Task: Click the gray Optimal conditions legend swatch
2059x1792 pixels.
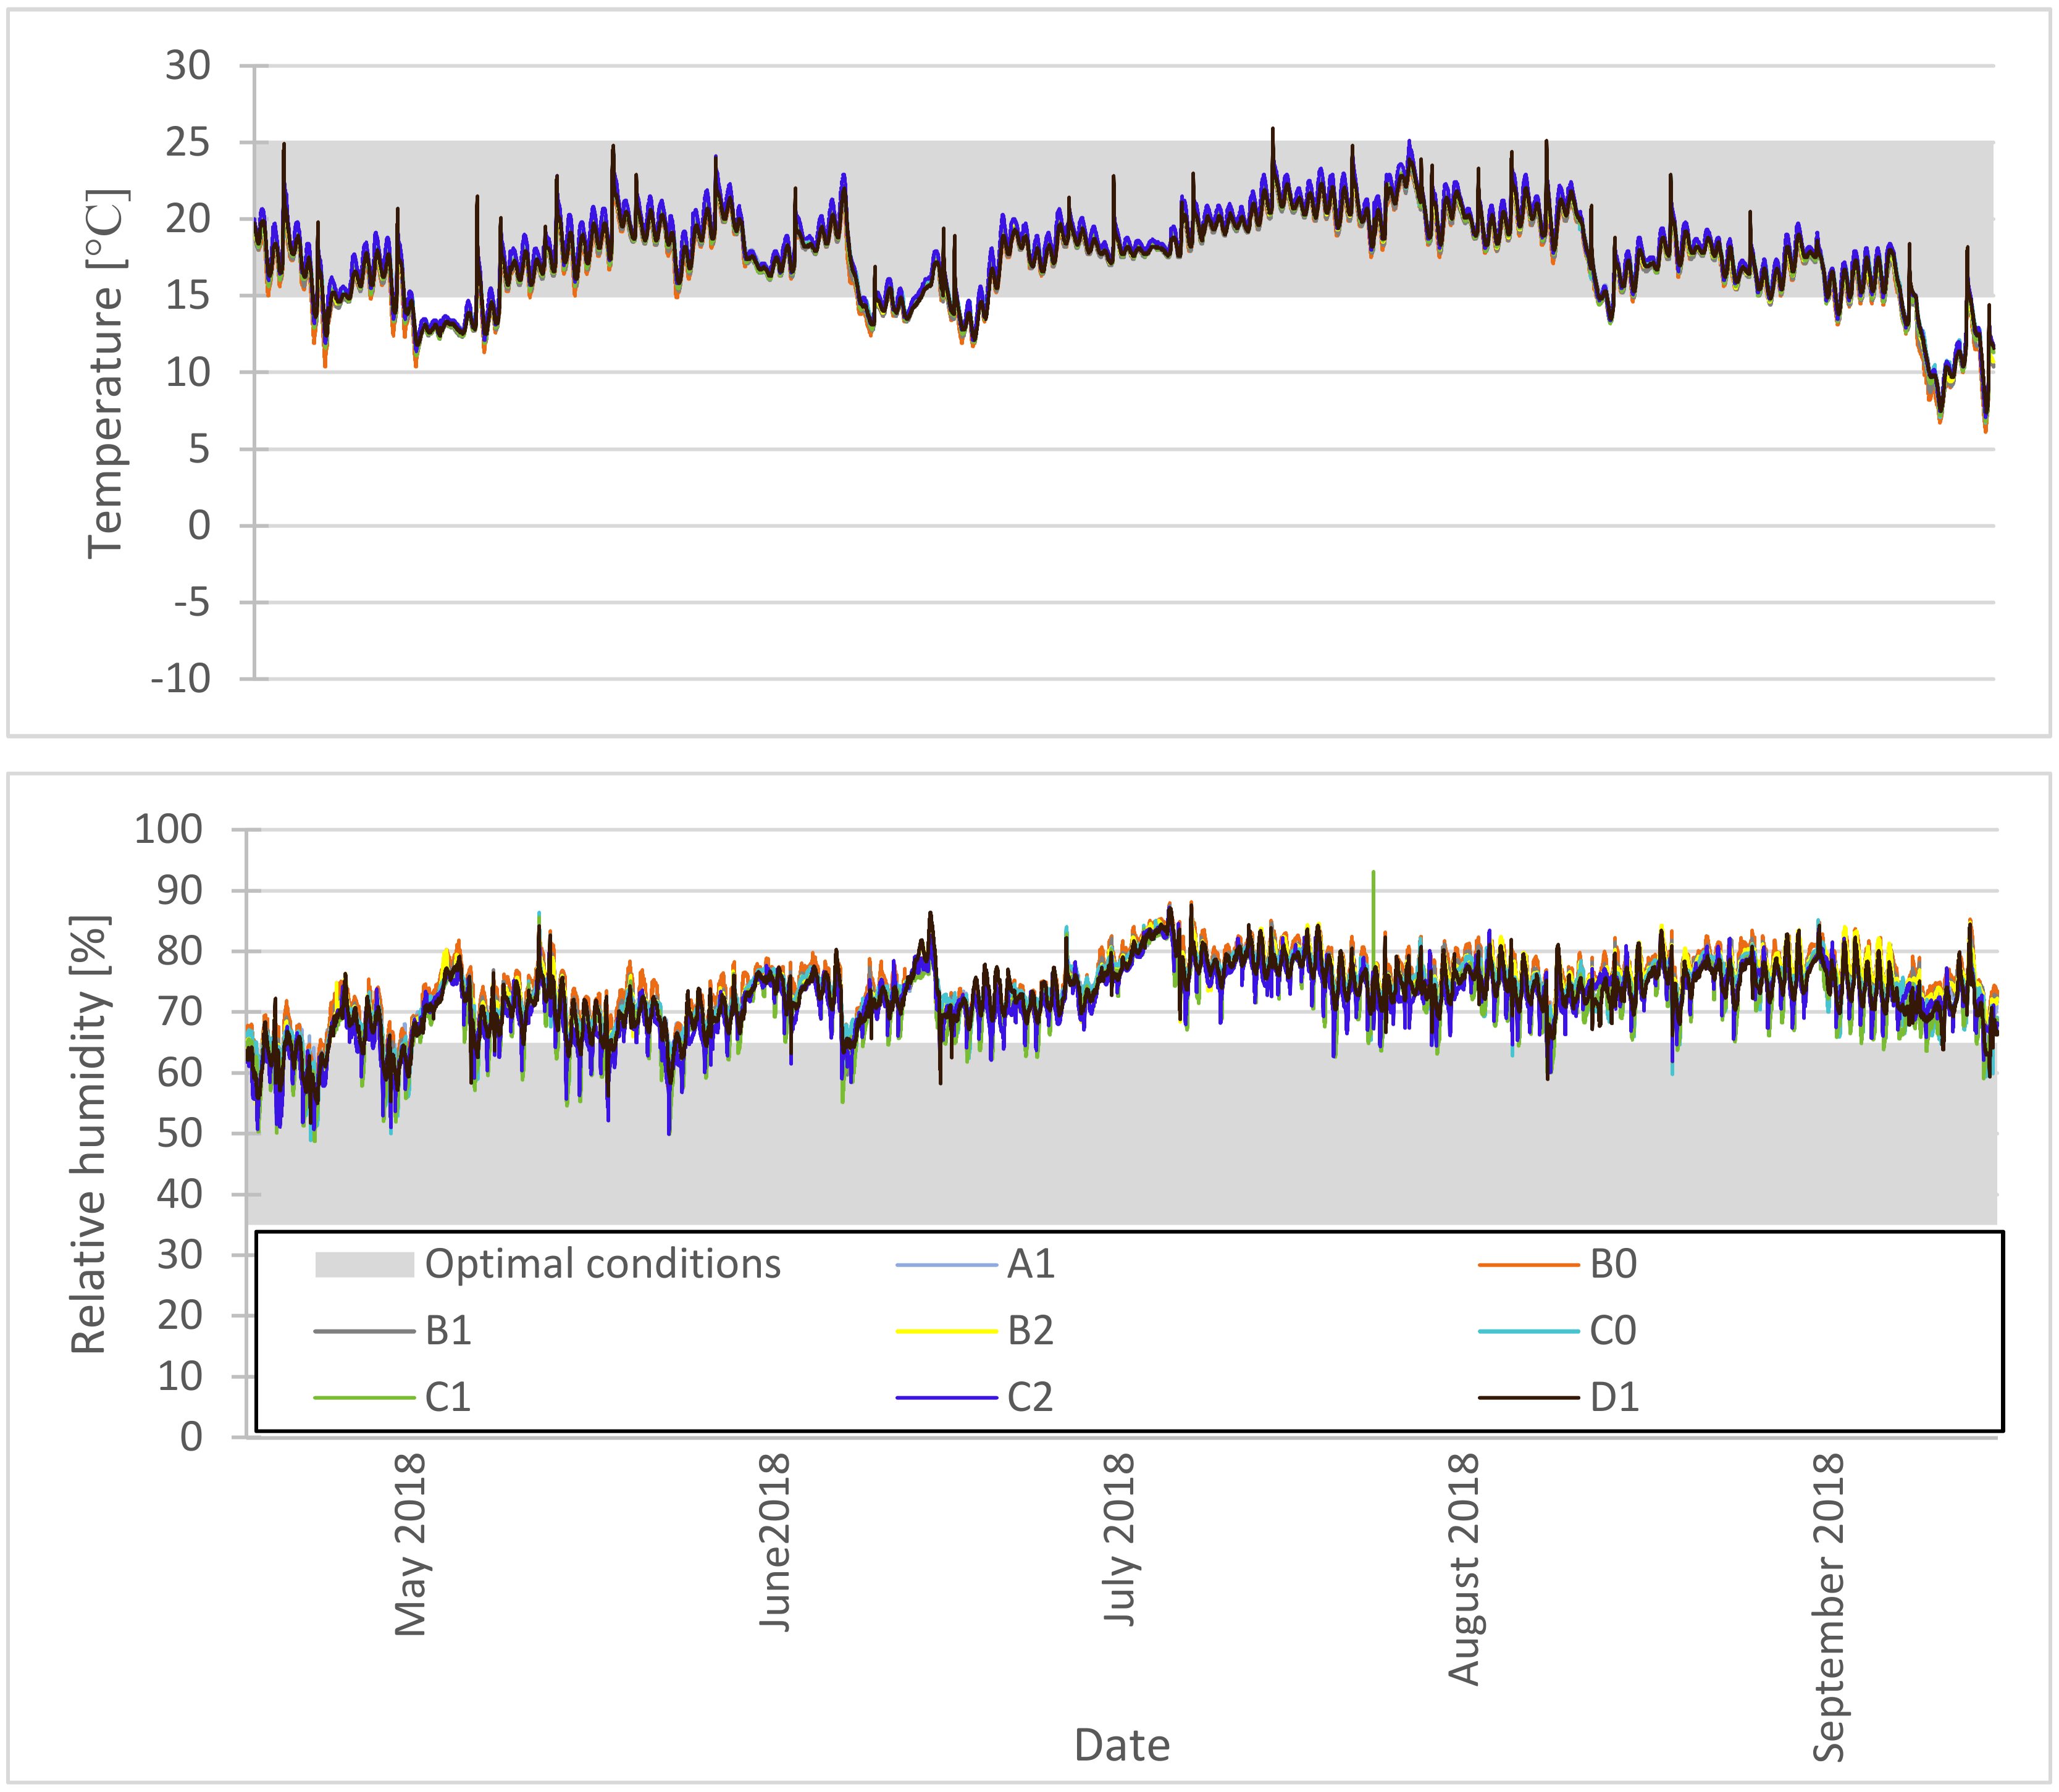Action: tap(364, 1264)
